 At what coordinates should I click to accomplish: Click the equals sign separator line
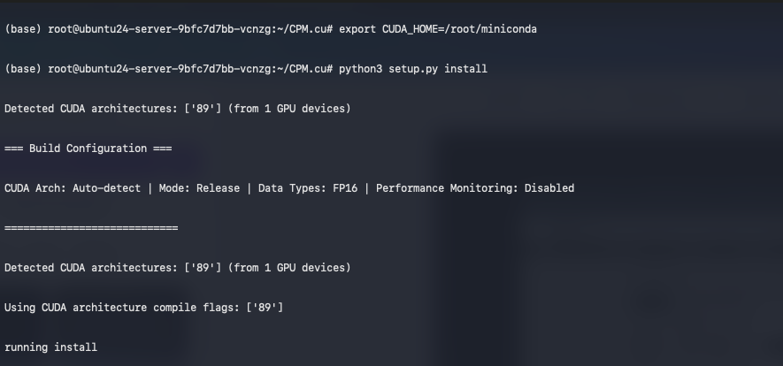[x=90, y=228]
